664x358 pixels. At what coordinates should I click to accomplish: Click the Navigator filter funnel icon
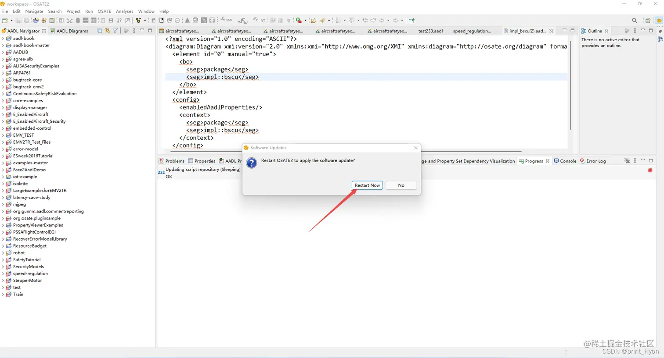[x=115, y=31]
